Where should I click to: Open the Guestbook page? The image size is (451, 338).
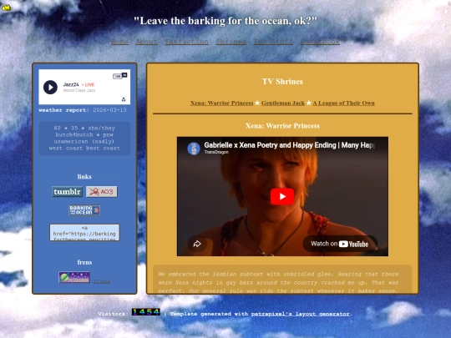[320, 42]
